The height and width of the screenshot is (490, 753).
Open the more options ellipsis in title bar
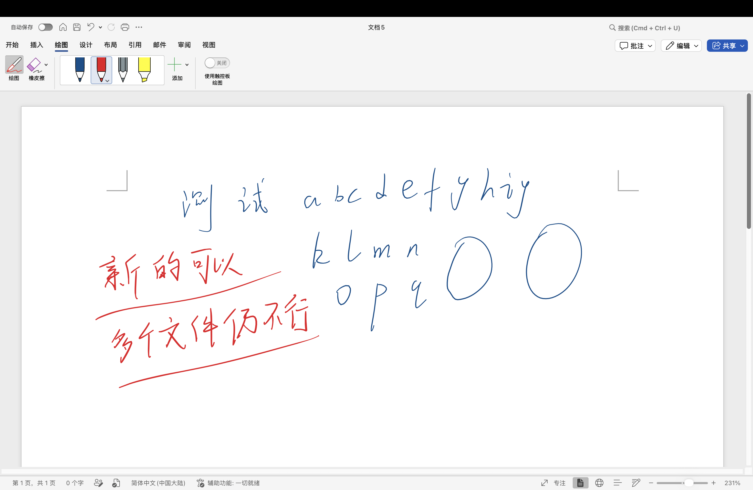[139, 27]
